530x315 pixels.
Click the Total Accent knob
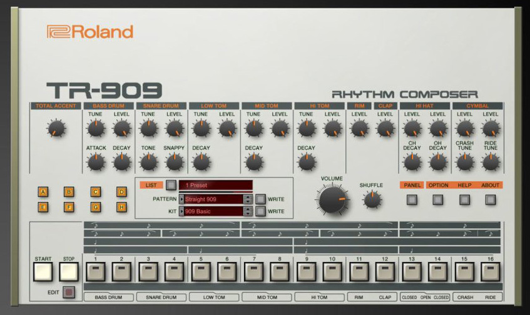56,129
